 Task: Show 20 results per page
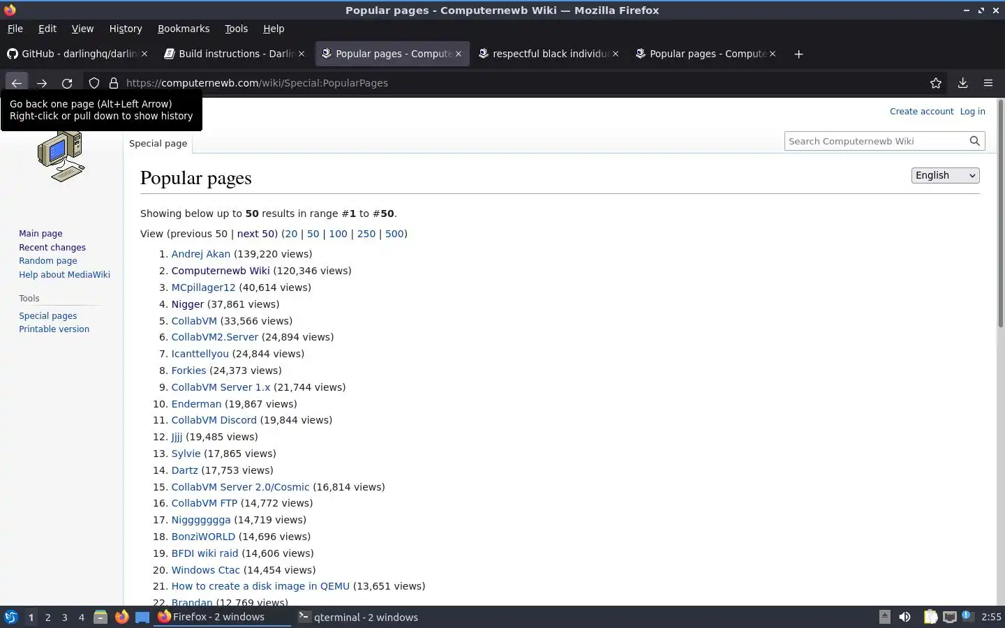coord(291,234)
